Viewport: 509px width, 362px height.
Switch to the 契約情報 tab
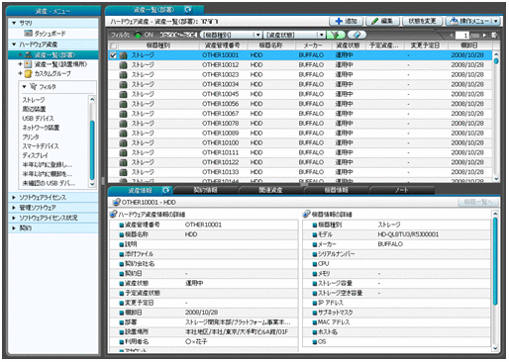pos(205,190)
